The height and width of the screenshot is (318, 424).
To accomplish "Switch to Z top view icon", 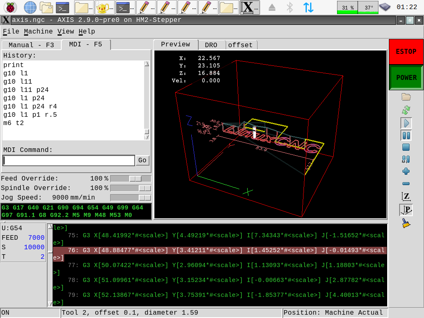I will pyautogui.click(x=406, y=196).
